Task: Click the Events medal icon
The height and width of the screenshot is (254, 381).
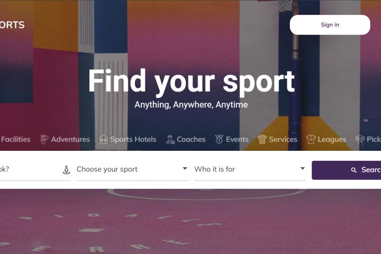Action: tap(219, 139)
